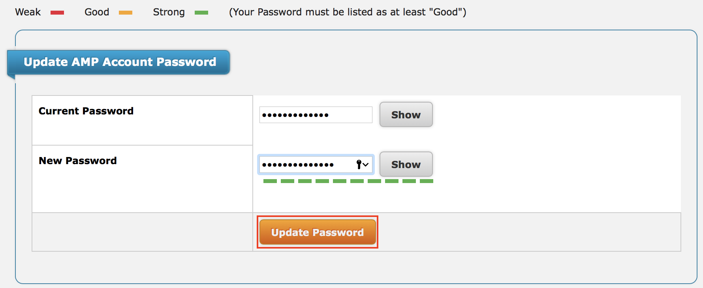Click the key icon in New Password field
Screen dimensions: 703x288
[359, 164]
